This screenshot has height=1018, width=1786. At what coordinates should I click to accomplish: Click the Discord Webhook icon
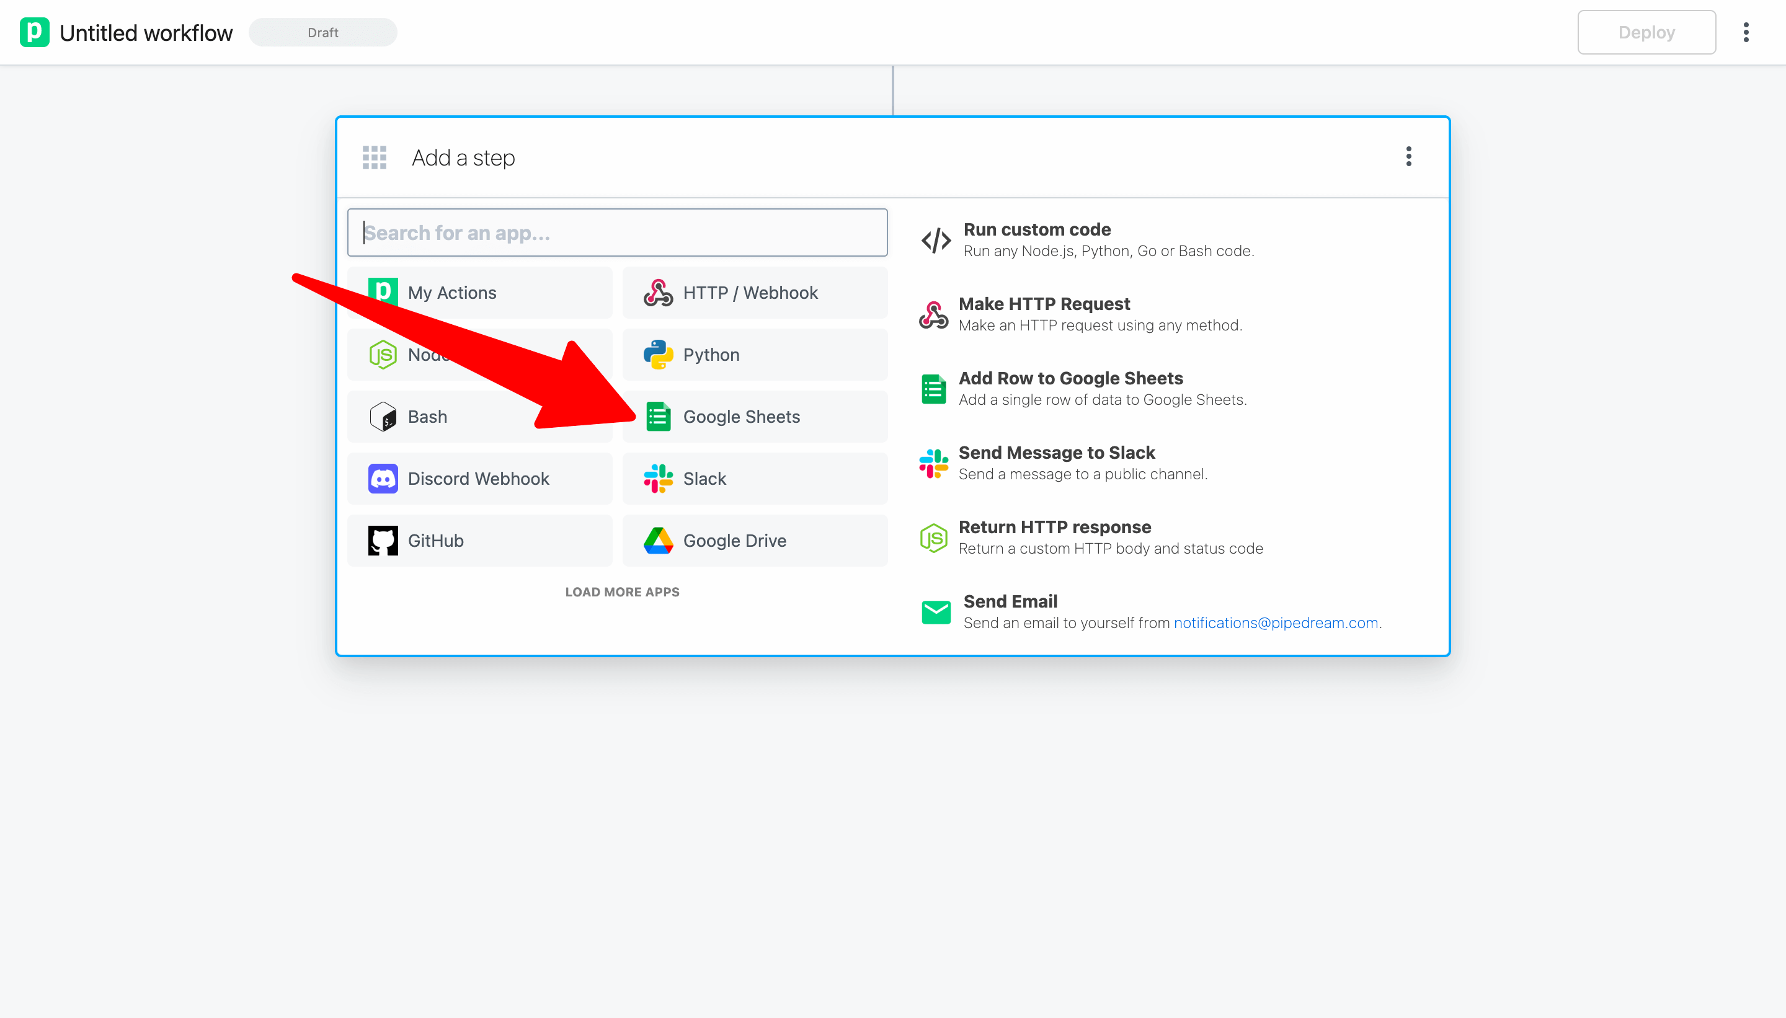point(384,479)
